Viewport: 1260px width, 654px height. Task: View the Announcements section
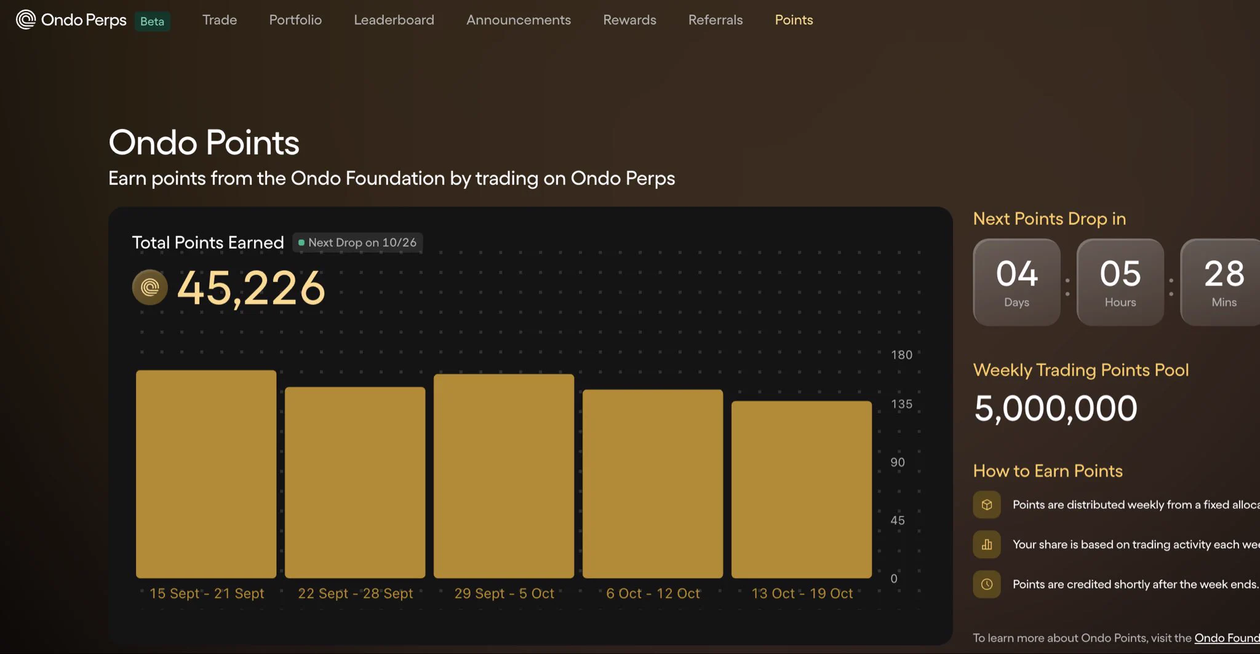(519, 20)
